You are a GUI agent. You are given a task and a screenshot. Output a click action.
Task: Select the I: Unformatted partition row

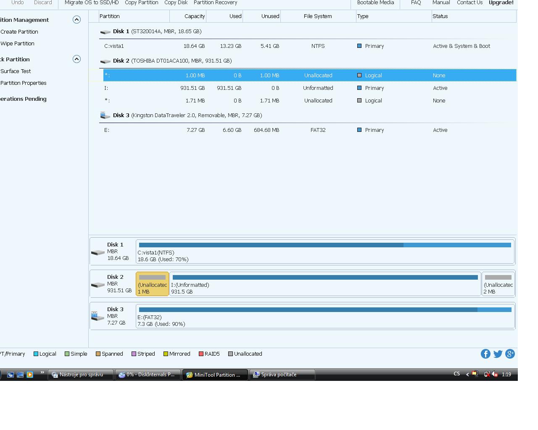pos(310,88)
